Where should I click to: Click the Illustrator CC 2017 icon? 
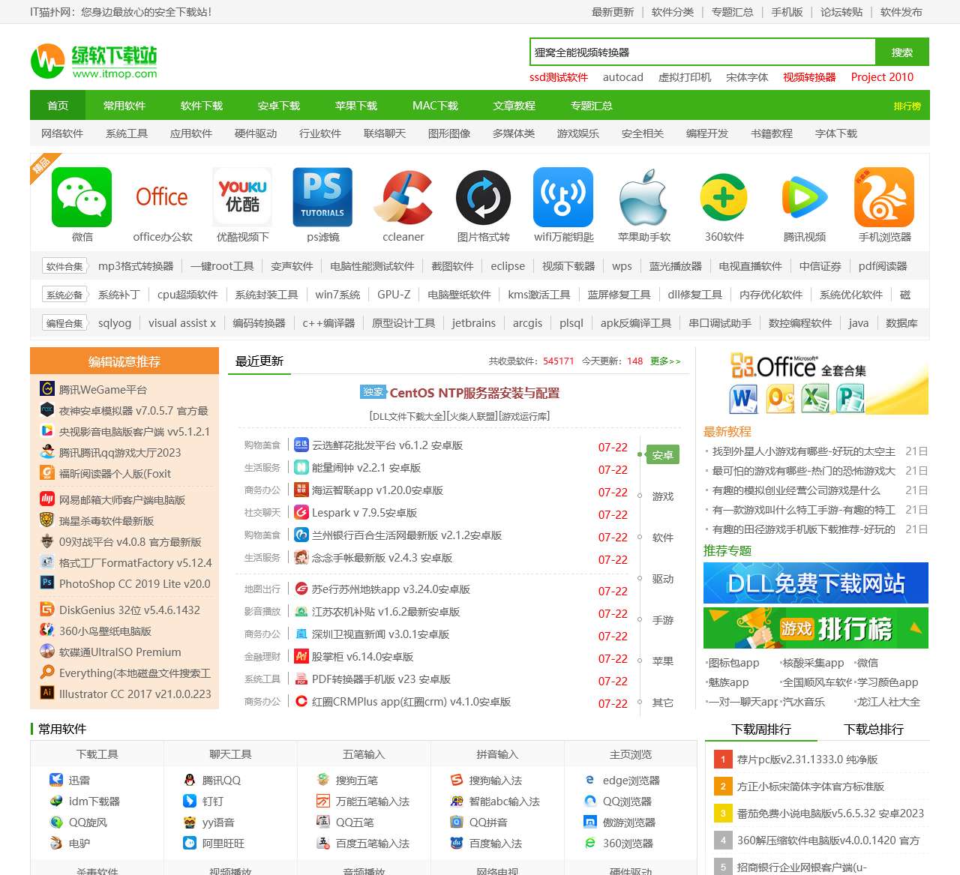pos(47,693)
